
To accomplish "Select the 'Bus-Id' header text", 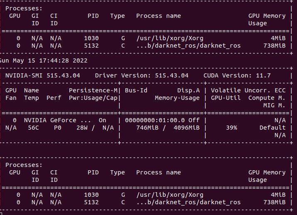I will [136, 90].
